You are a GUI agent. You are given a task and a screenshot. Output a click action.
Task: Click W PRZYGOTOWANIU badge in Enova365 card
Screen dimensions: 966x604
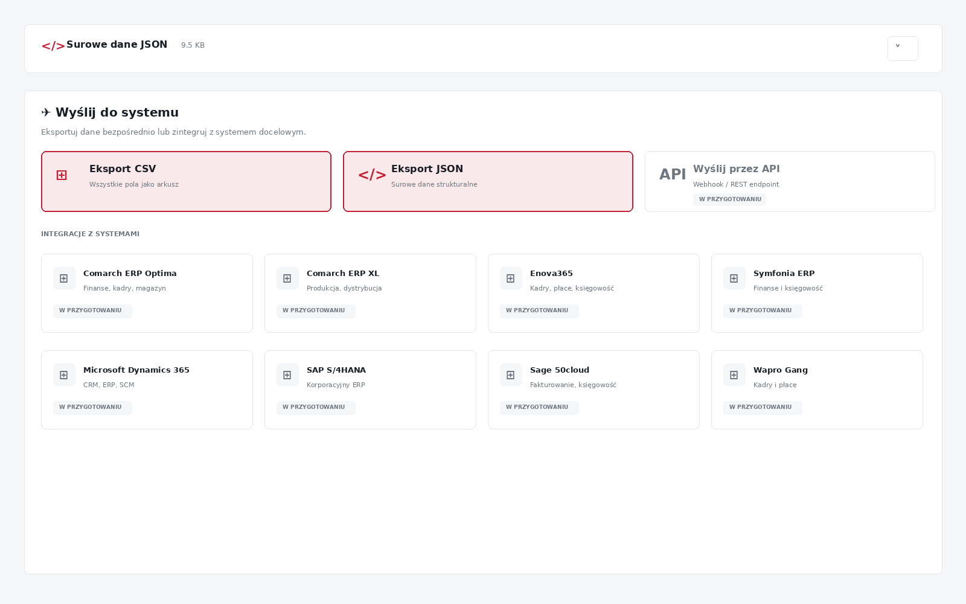(539, 310)
